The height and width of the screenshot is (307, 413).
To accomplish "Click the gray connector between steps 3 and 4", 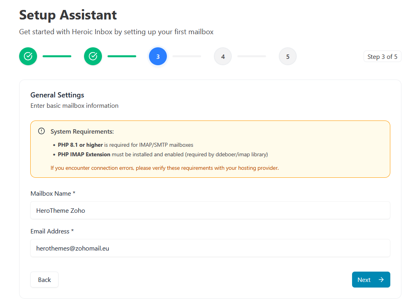I will click(187, 56).
